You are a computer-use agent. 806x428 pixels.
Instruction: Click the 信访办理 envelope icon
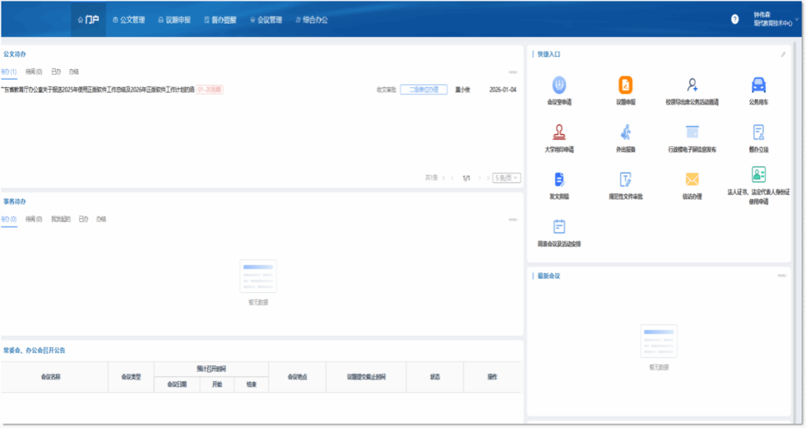click(692, 179)
